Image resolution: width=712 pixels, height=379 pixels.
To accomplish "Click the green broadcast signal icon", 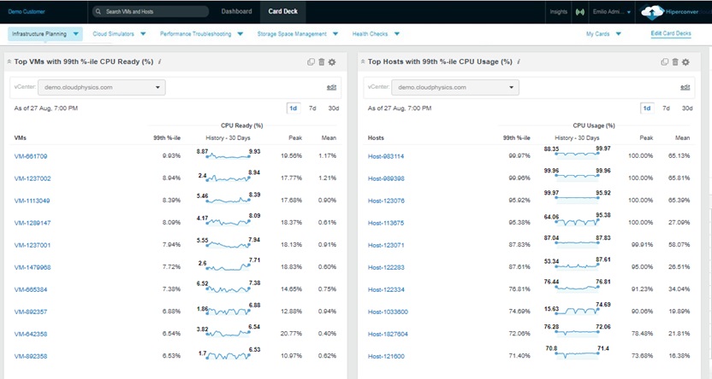I will coord(579,13).
